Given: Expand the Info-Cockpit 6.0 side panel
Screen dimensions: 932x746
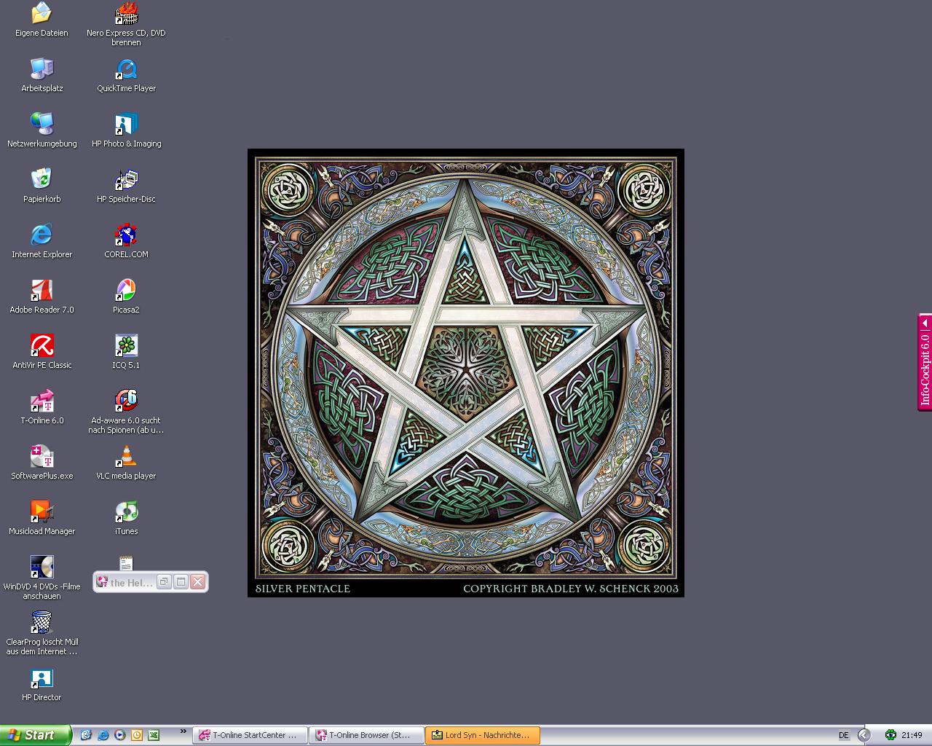Looking at the screenshot, I should pyautogui.click(x=925, y=323).
